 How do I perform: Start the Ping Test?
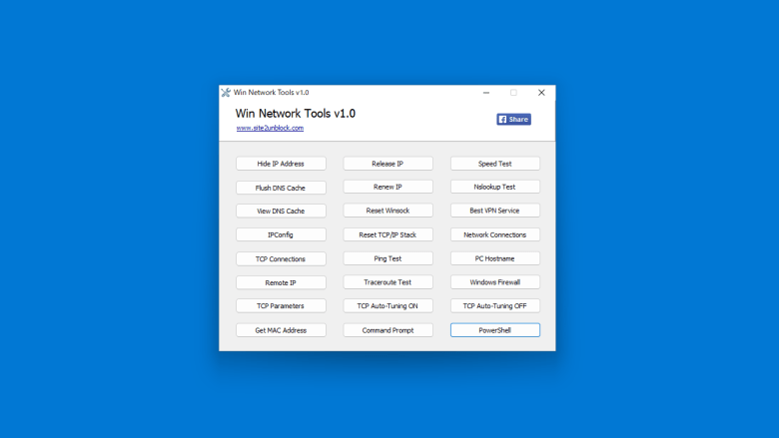pyautogui.click(x=389, y=258)
